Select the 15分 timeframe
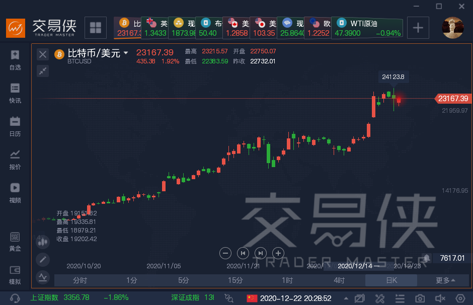The height and width of the screenshot is (305, 473). point(235,280)
